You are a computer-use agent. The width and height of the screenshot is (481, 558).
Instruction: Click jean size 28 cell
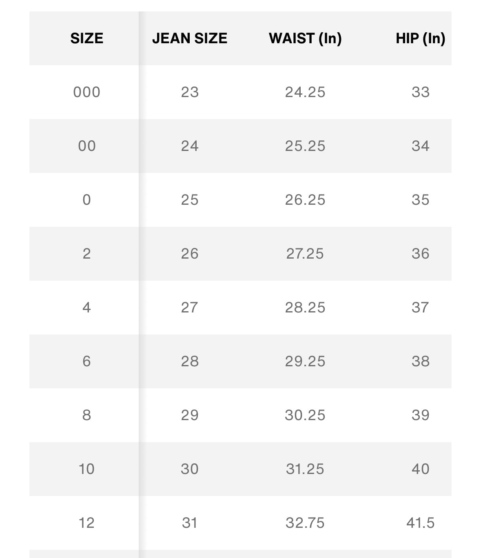point(190,361)
